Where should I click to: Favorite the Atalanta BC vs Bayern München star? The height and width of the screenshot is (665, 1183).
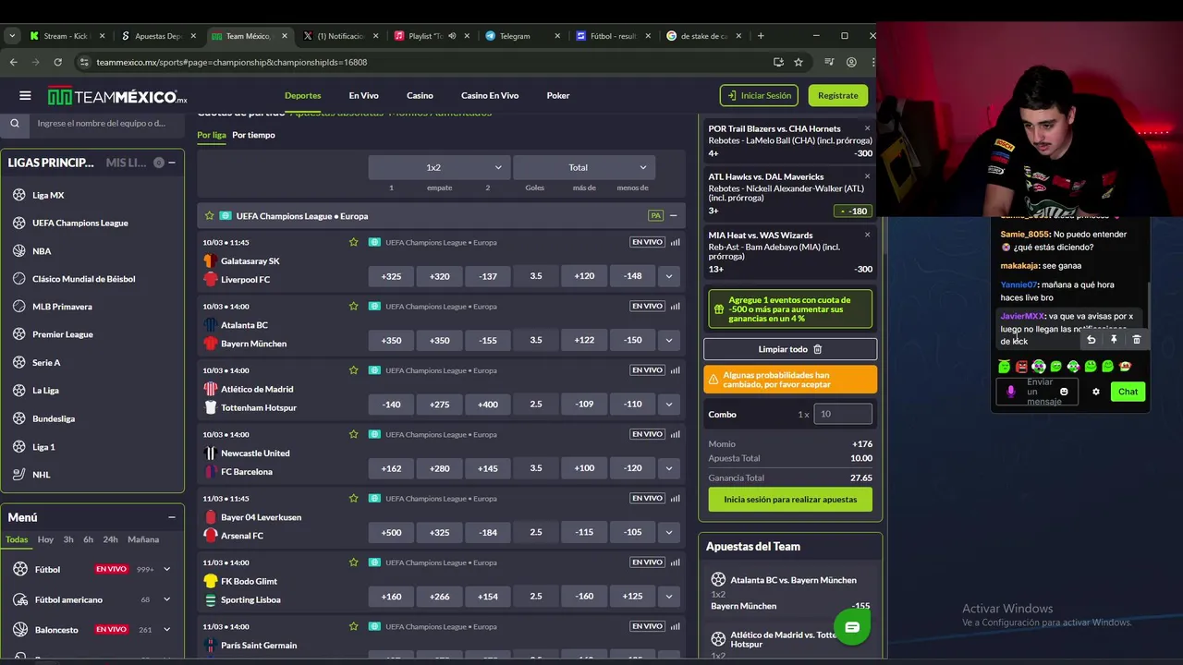pyautogui.click(x=353, y=306)
